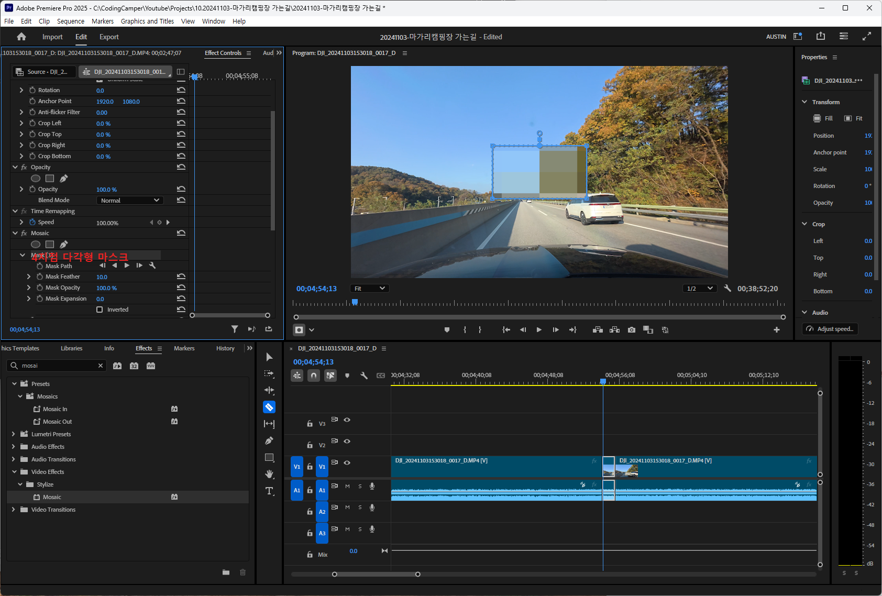
Task: Click the Import button
Action: [x=52, y=37]
